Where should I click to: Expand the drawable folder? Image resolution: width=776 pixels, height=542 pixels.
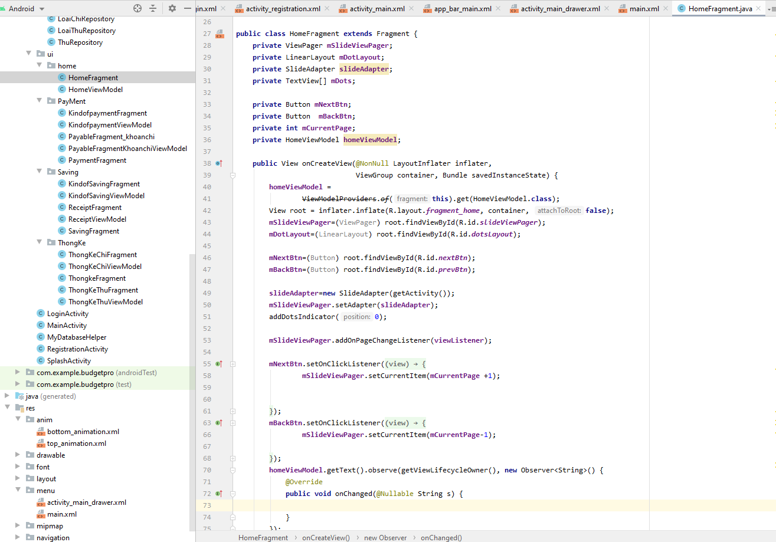pyautogui.click(x=18, y=455)
